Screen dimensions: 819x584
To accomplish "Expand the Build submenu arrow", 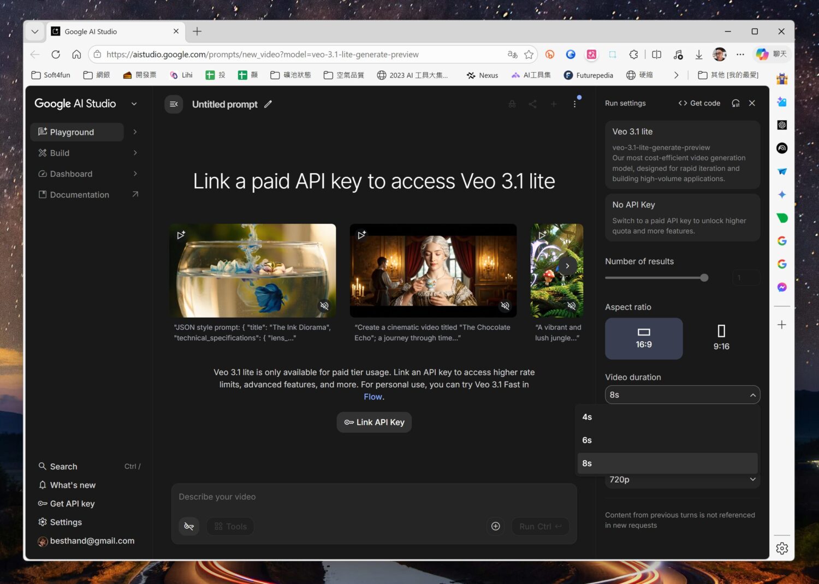I will coord(135,153).
